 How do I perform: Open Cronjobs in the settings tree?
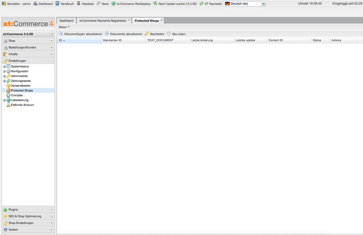point(17,95)
